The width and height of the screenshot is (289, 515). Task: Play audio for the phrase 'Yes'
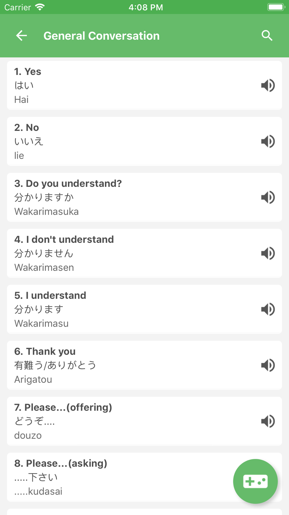(268, 85)
